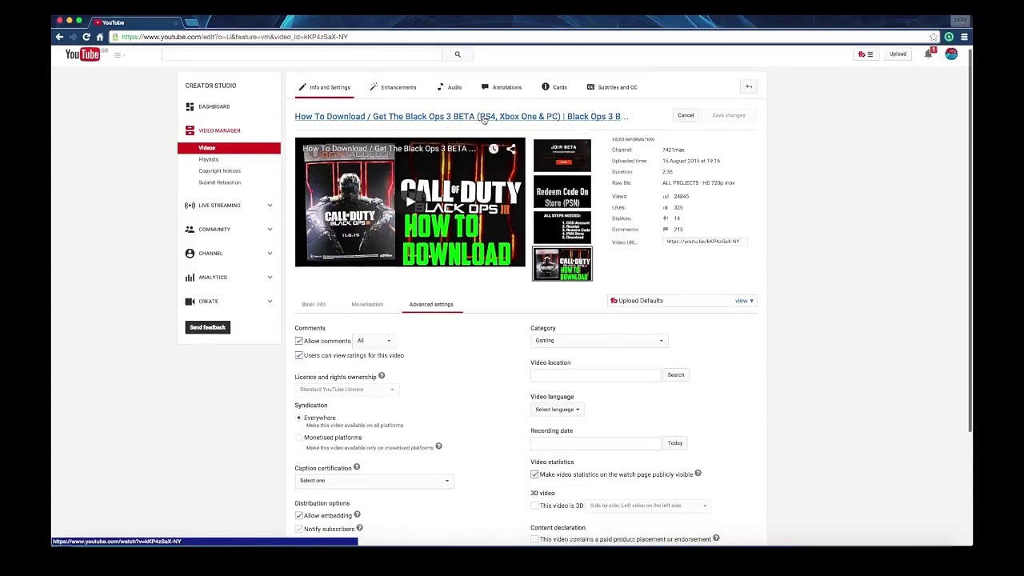Open help icon next to Monetised platforms

click(x=438, y=446)
